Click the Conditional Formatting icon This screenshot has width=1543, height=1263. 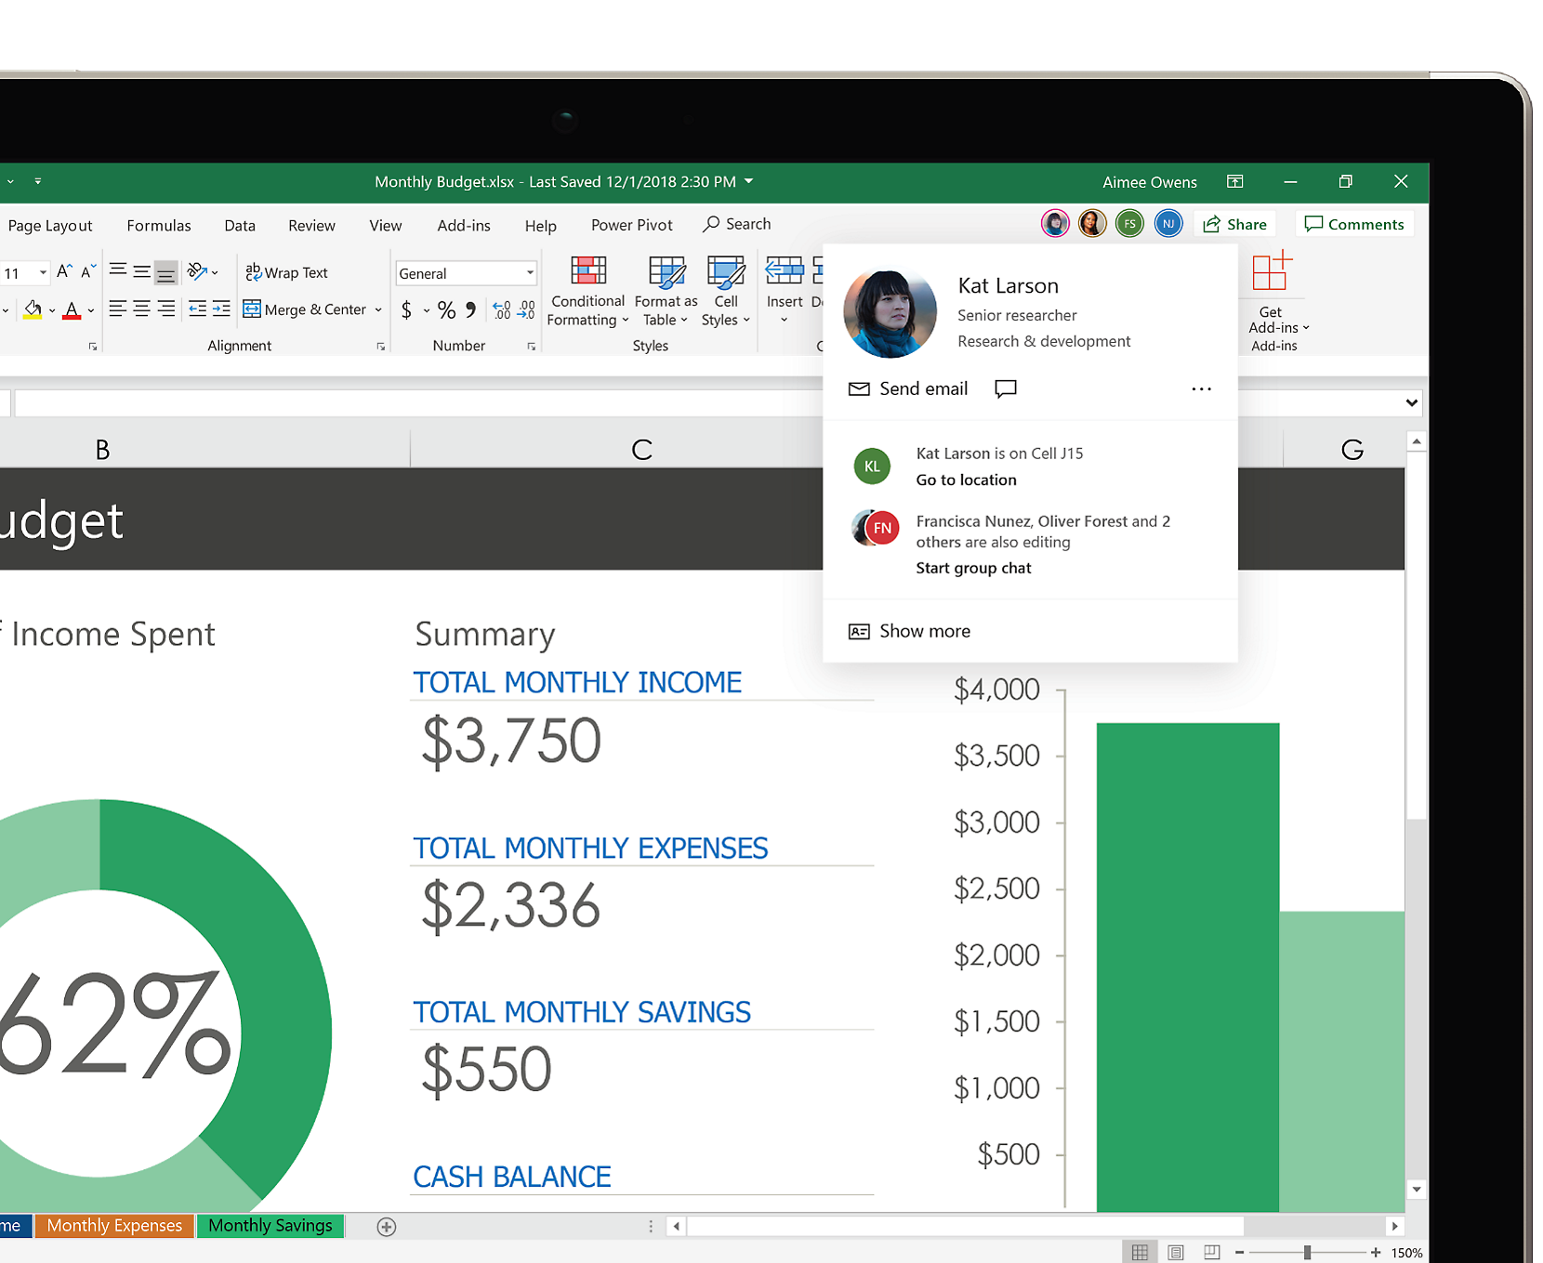click(x=587, y=271)
